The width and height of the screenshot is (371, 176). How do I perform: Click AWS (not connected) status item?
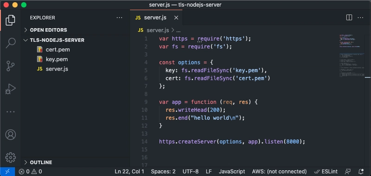click(x=279, y=171)
